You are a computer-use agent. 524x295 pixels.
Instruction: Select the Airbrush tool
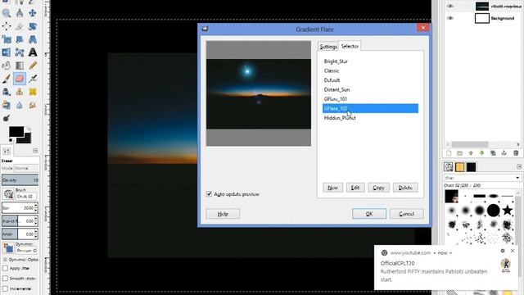point(33,79)
